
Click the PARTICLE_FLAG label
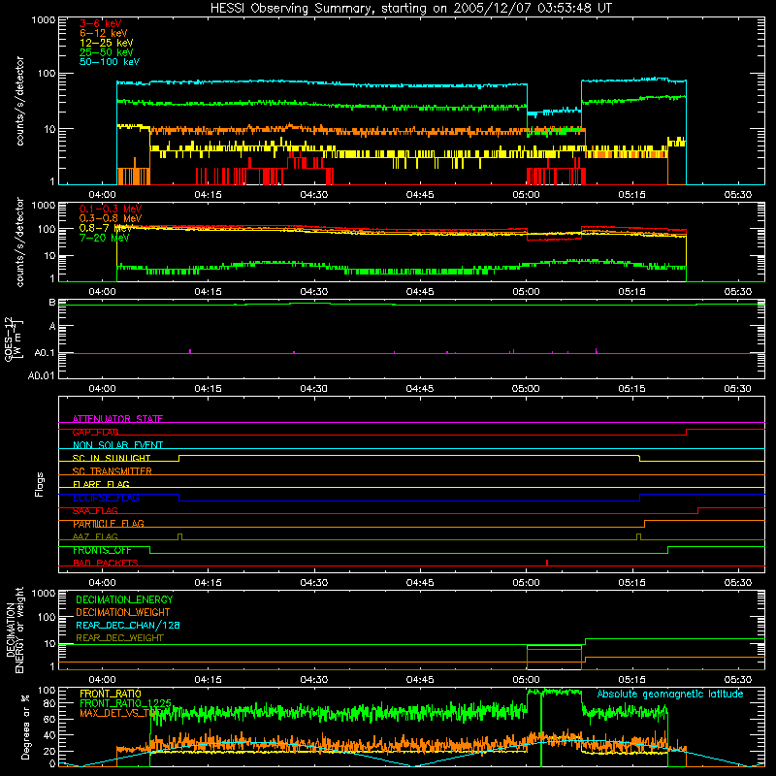coord(109,524)
